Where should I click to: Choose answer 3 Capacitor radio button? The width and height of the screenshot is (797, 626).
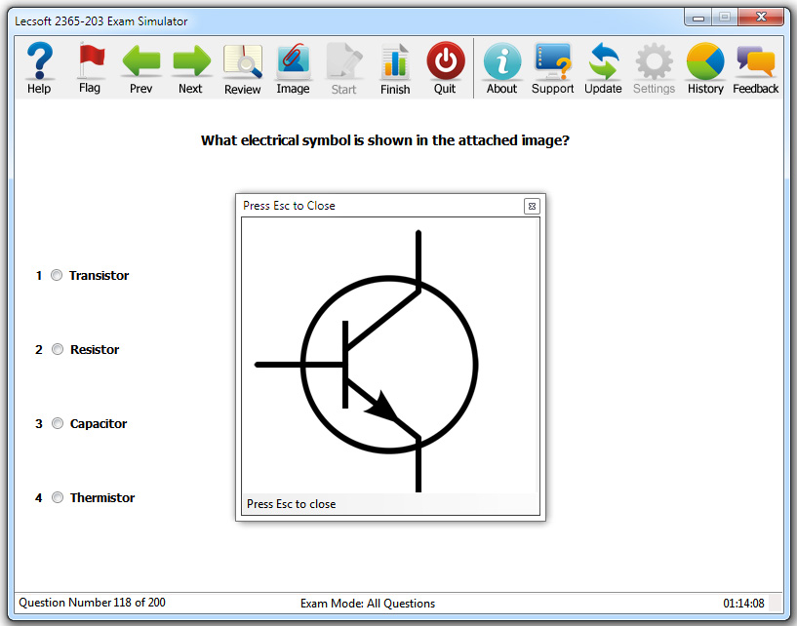coord(58,423)
